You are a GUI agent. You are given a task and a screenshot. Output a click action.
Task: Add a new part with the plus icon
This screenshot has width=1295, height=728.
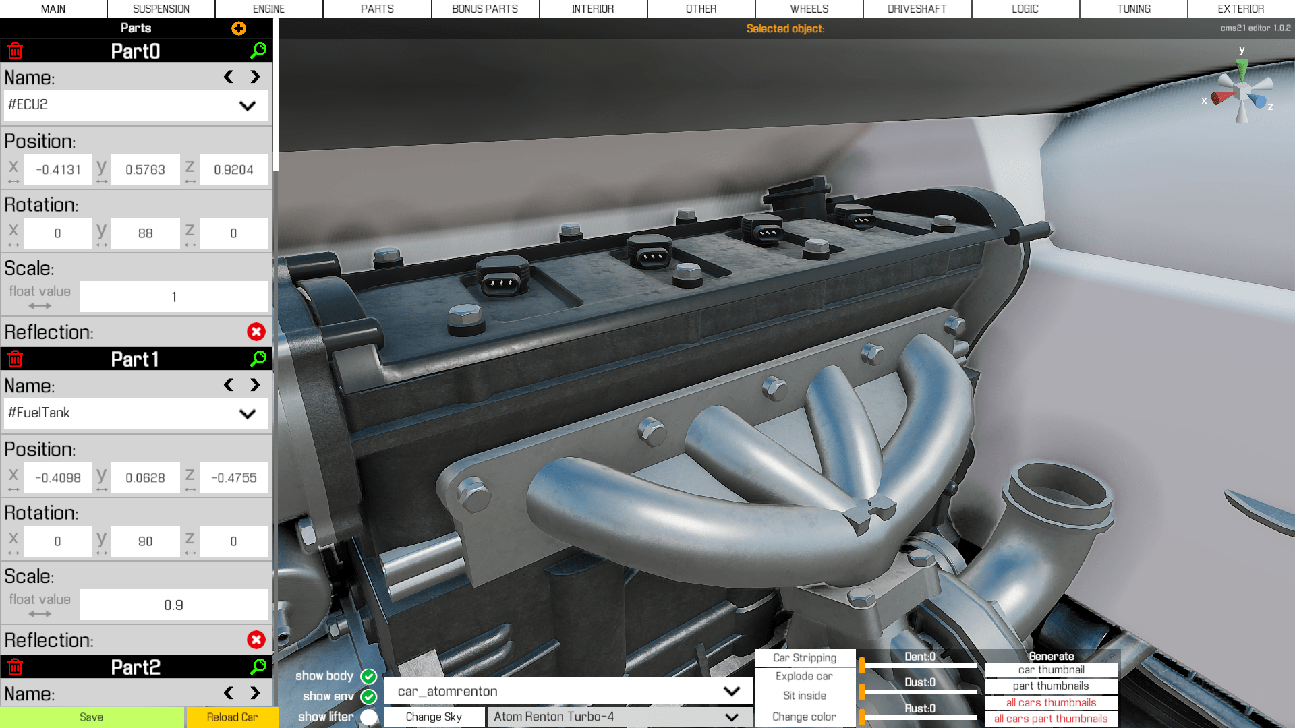click(x=239, y=28)
